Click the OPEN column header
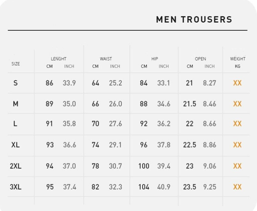Viewport: 257px width, 211px height. pos(200,59)
